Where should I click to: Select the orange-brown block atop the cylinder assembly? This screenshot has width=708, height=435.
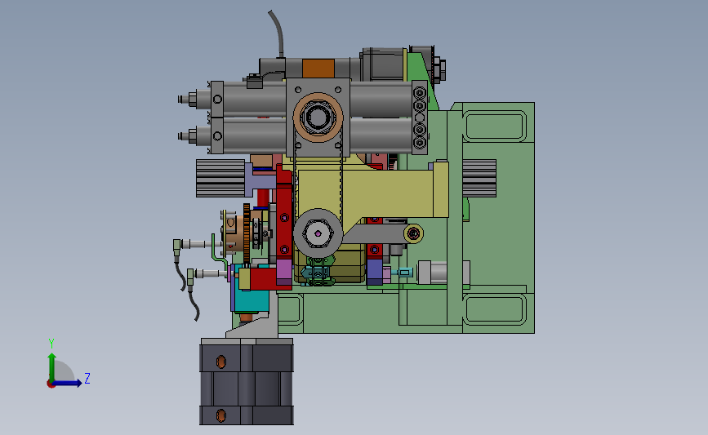tap(318, 68)
